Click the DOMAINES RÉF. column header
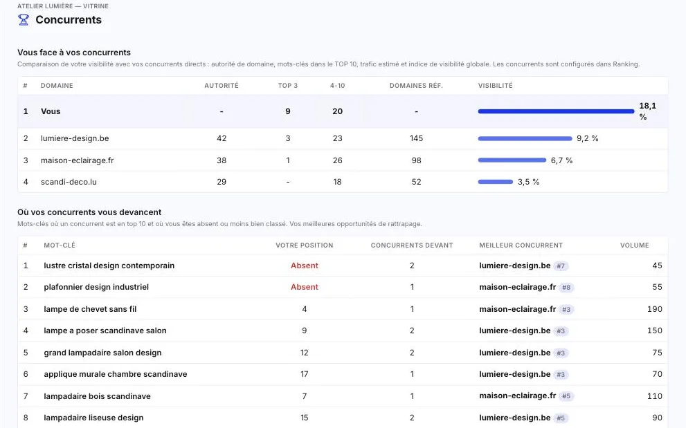 [x=416, y=86]
